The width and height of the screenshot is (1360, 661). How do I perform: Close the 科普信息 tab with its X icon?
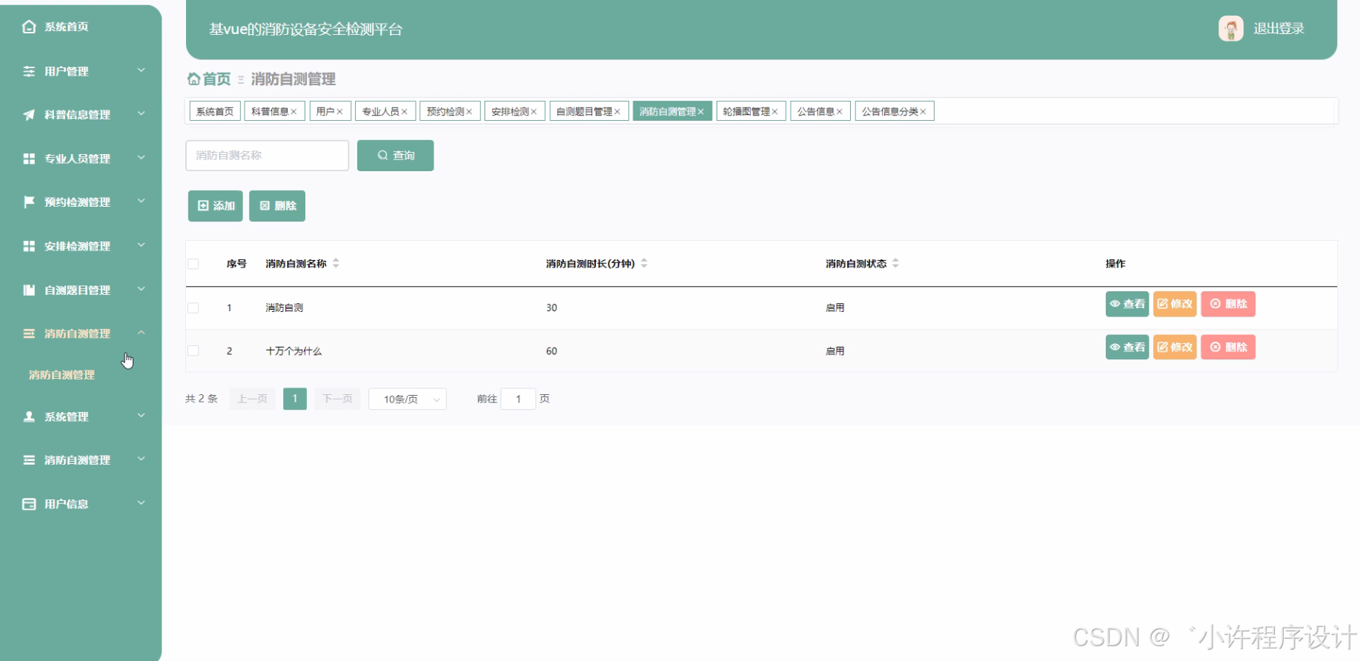294,112
